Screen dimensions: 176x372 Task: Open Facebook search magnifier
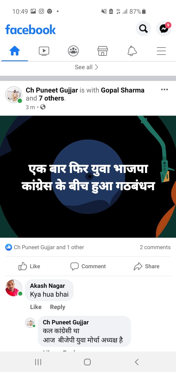point(143,29)
